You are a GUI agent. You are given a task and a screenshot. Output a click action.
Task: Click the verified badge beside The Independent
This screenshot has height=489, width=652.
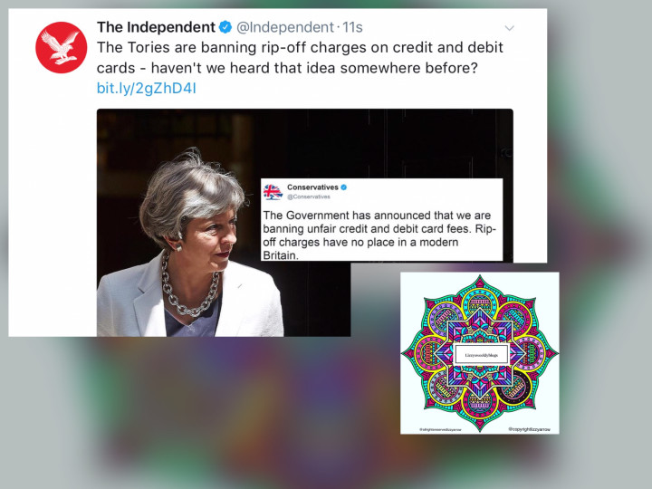click(225, 27)
